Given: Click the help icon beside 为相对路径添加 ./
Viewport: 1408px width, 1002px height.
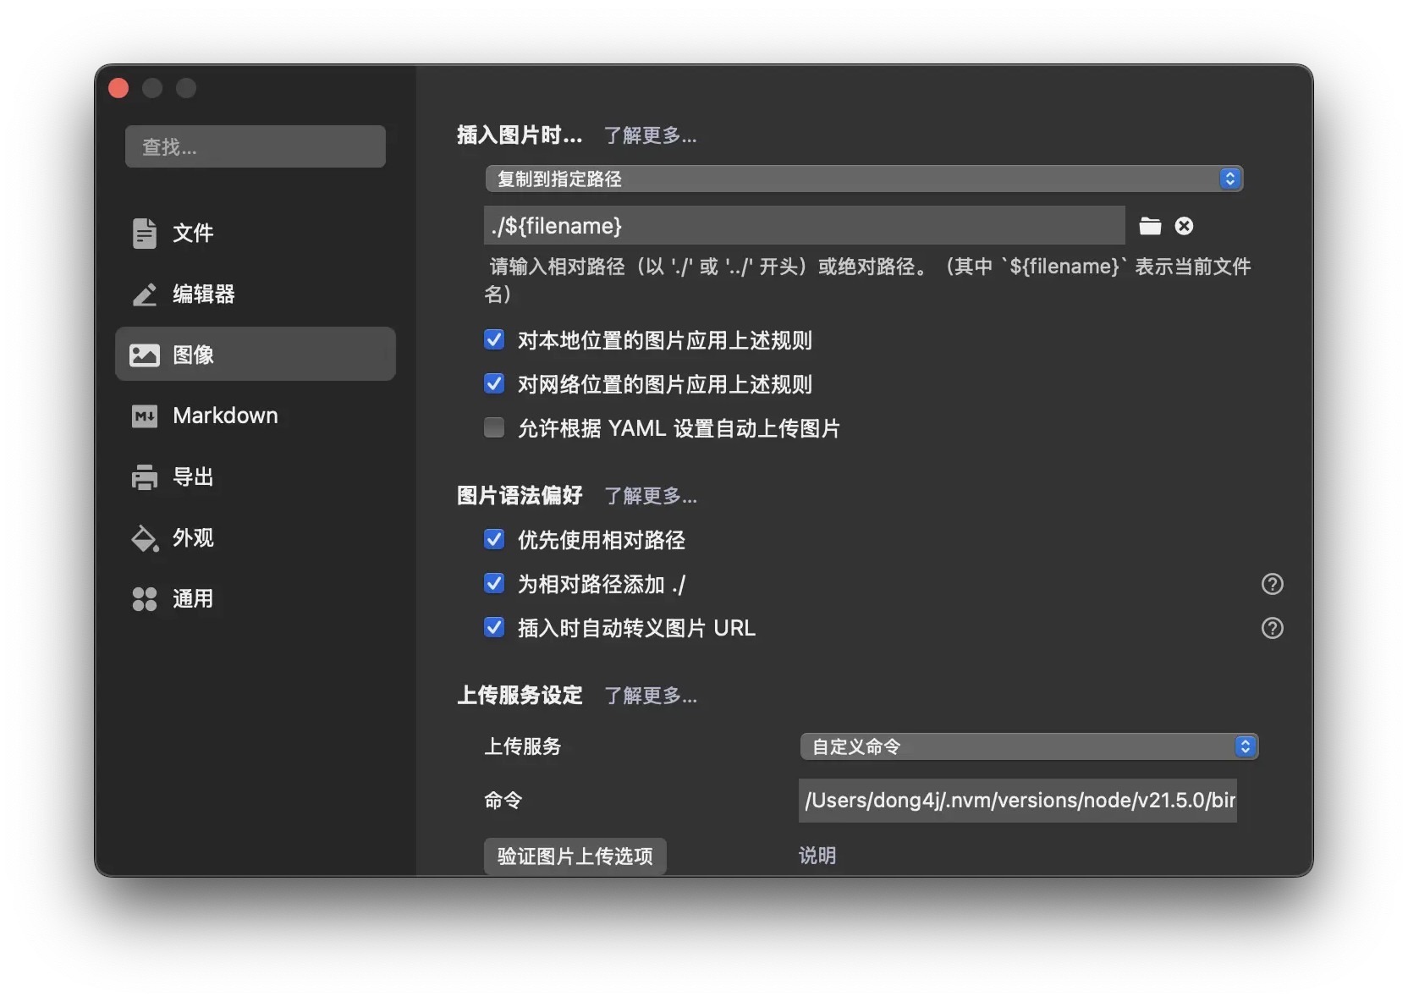Looking at the screenshot, I should (1272, 584).
